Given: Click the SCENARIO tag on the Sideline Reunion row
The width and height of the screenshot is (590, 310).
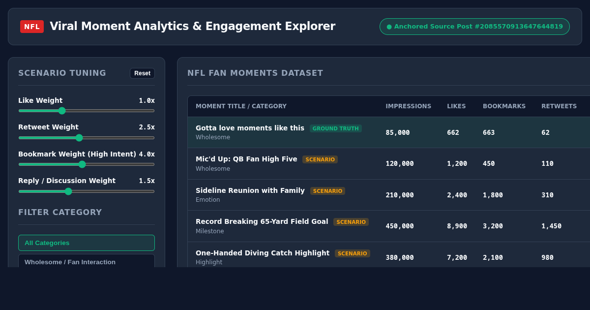Looking at the screenshot, I should [327, 191].
